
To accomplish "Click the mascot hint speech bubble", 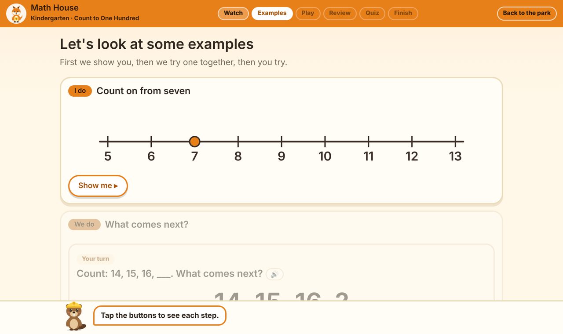I will [160, 316].
